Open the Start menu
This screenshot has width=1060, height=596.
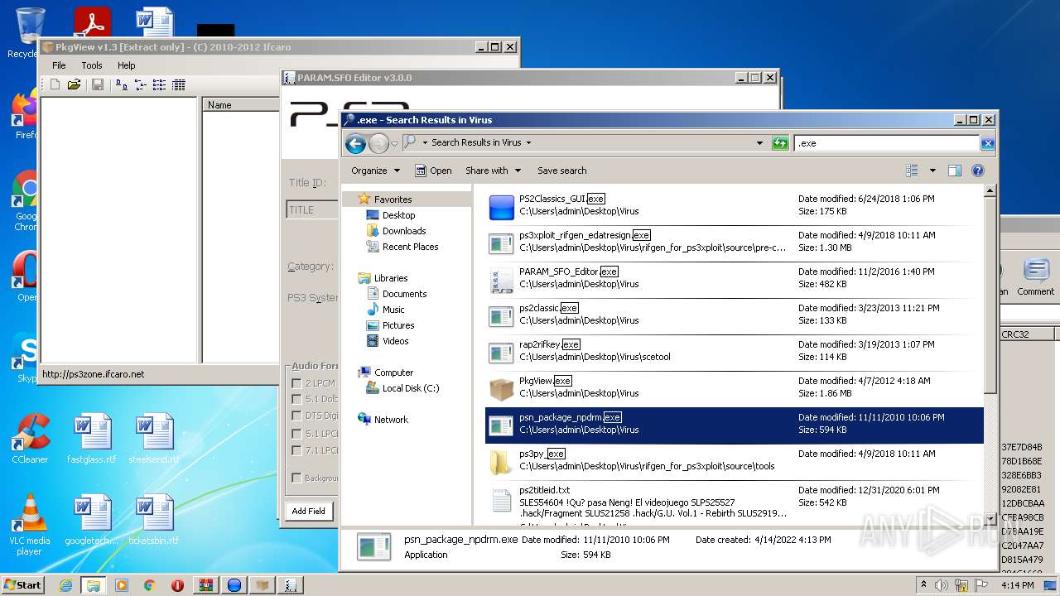tap(23, 584)
